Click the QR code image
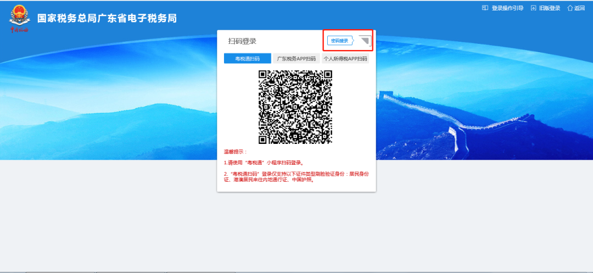The width and height of the screenshot is (593, 273). 295,107
